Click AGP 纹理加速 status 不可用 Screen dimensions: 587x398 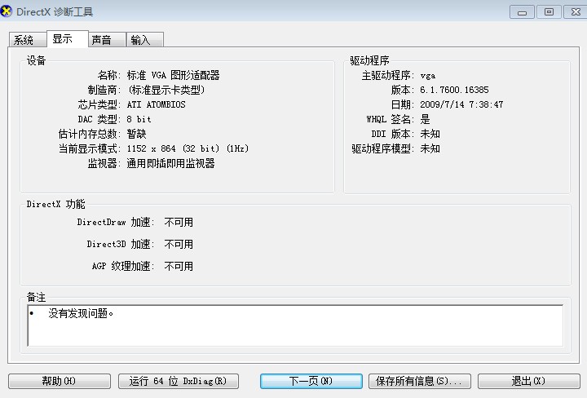[179, 266]
